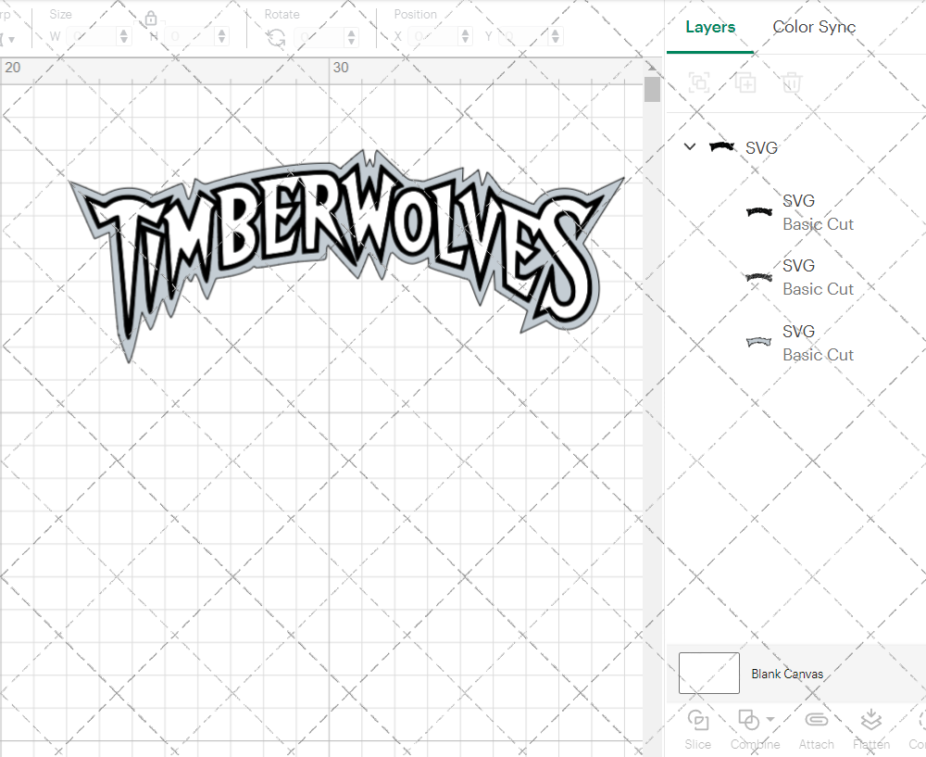The height and width of the screenshot is (757, 926).
Task: Click the Width stepper arrows
Action: click(123, 37)
